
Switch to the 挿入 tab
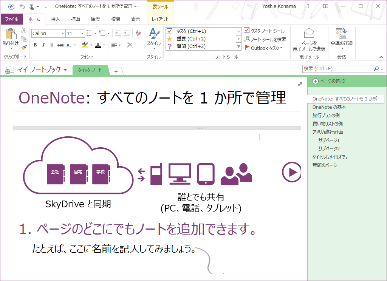[x=56, y=19]
